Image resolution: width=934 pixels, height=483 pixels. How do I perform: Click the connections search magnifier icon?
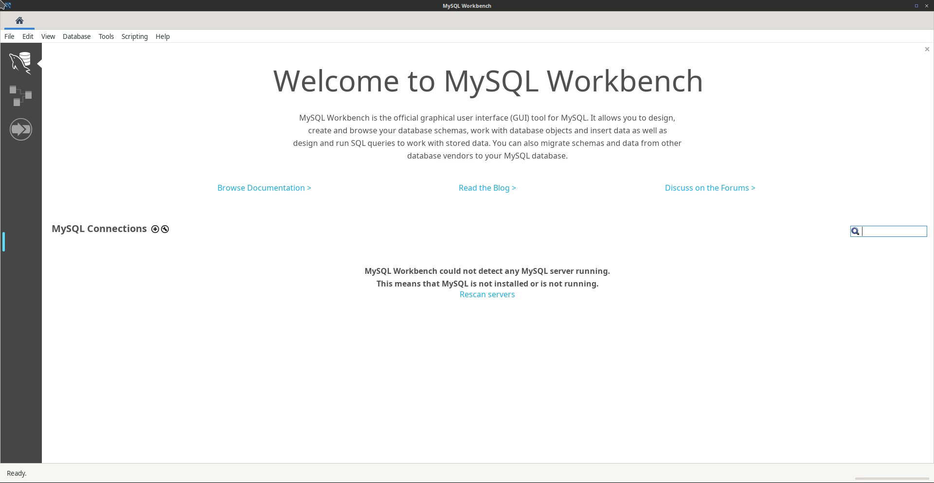click(855, 232)
